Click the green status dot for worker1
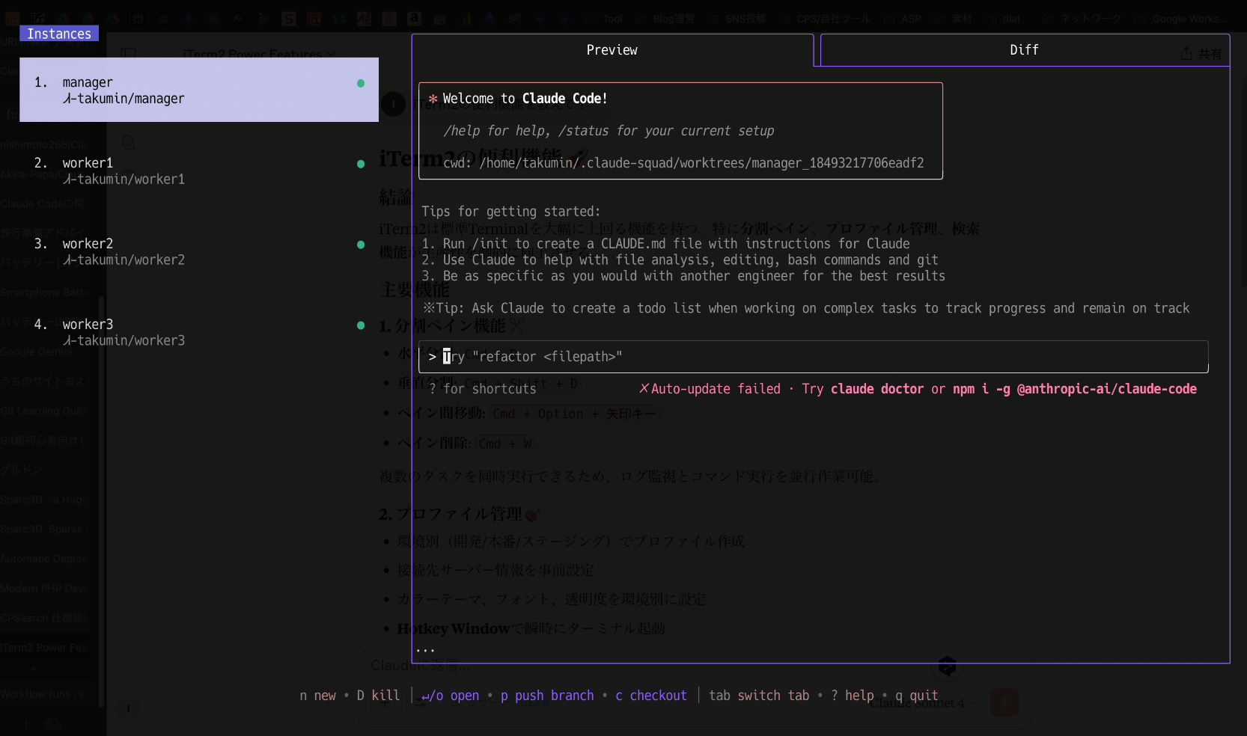The image size is (1247, 736). tap(361, 164)
